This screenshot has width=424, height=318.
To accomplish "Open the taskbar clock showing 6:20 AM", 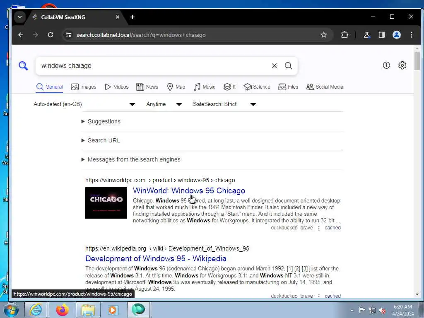I will pos(403,310).
